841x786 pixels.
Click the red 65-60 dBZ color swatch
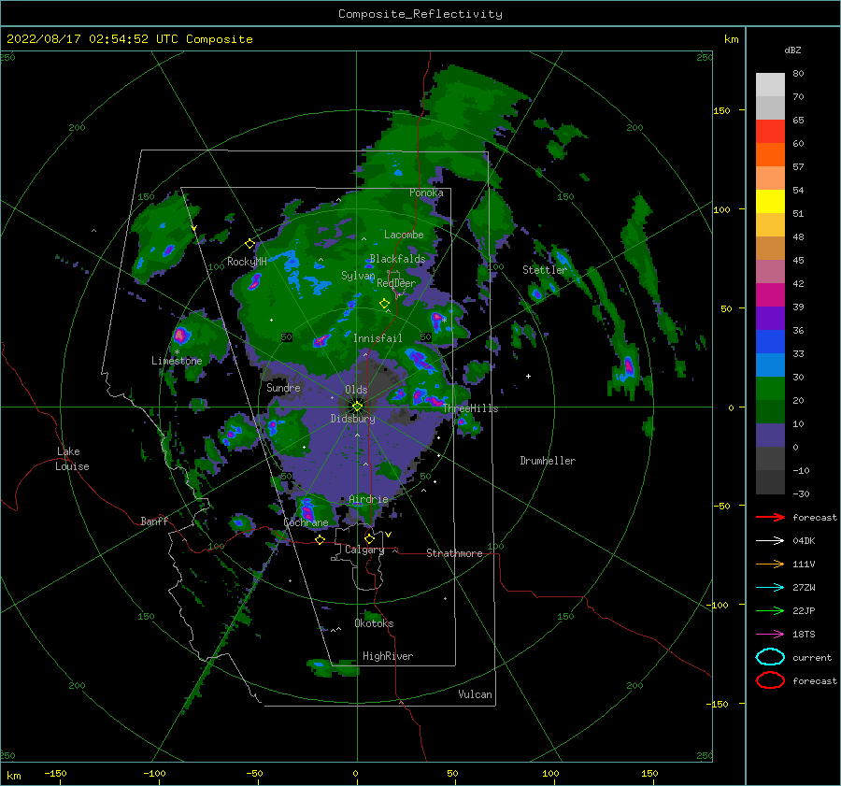coord(770,132)
